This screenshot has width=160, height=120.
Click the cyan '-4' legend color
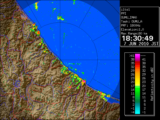(137, 112)
